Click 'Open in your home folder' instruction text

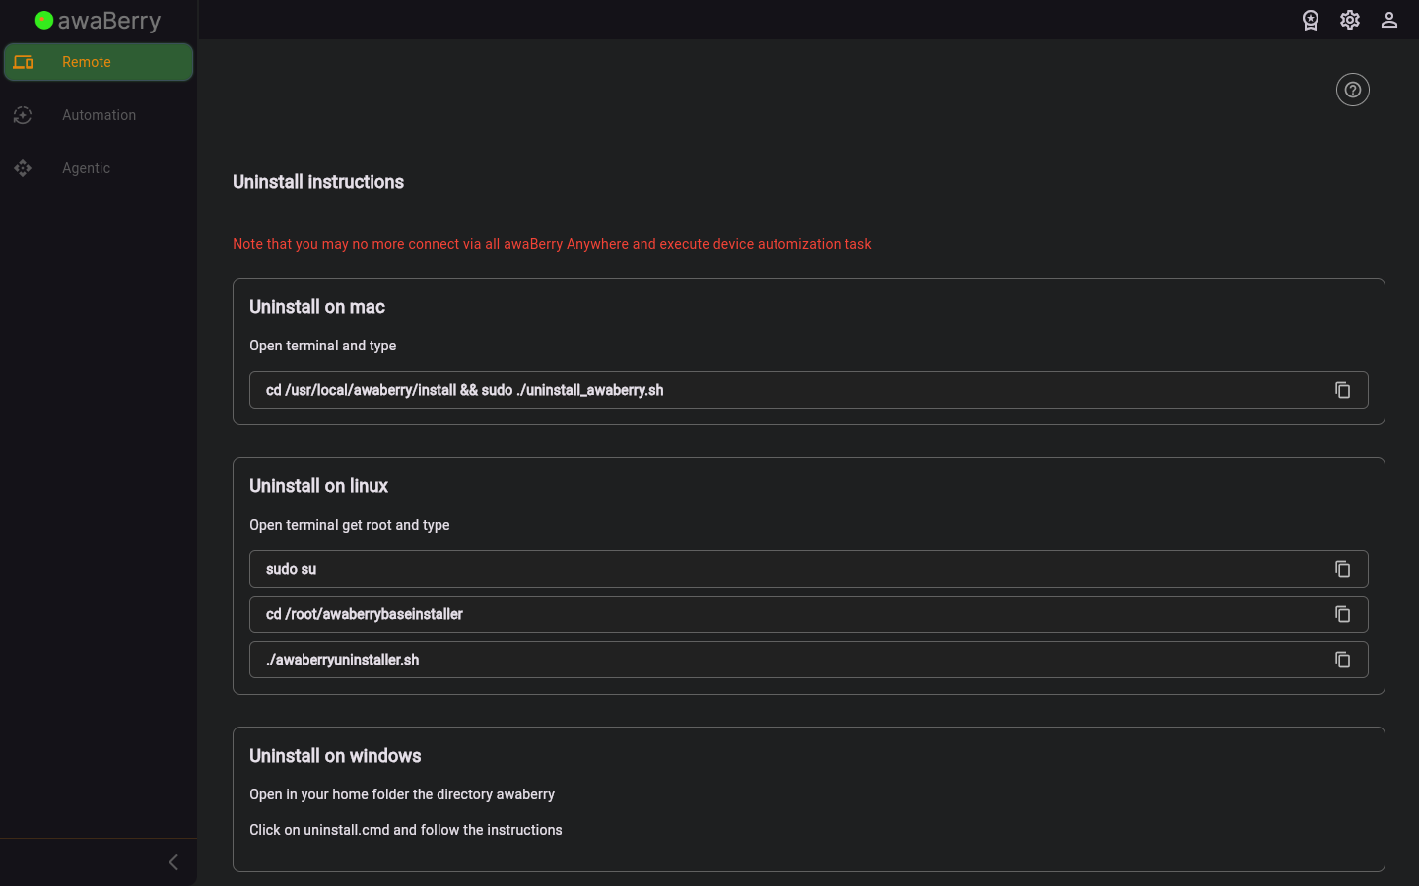pyautogui.click(x=402, y=794)
